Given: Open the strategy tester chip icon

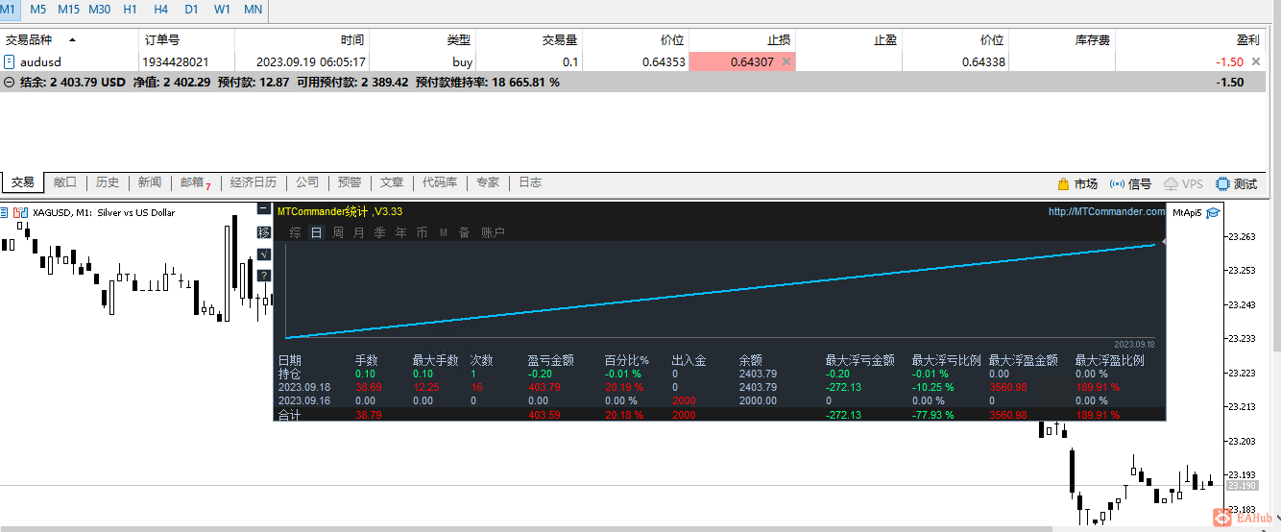Looking at the screenshot, I should (x=1222, y=183).
